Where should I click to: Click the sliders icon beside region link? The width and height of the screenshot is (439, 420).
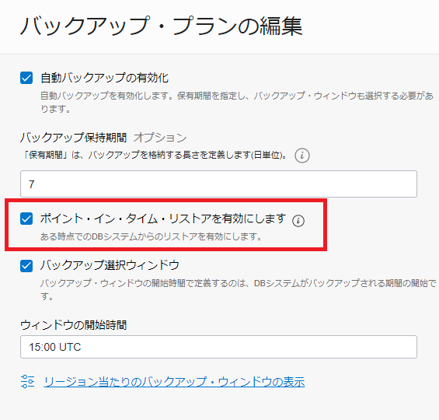tap(28, 381)
